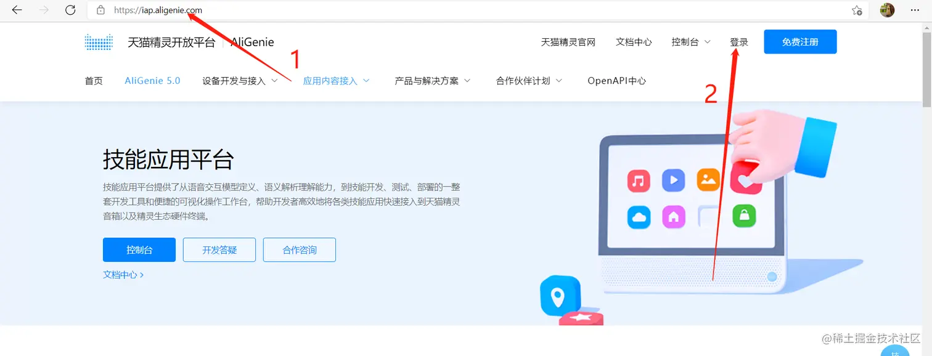Open the 天猫精灵官网 link
This screenshot has width=932, height=356.
[x=568, y=42]
